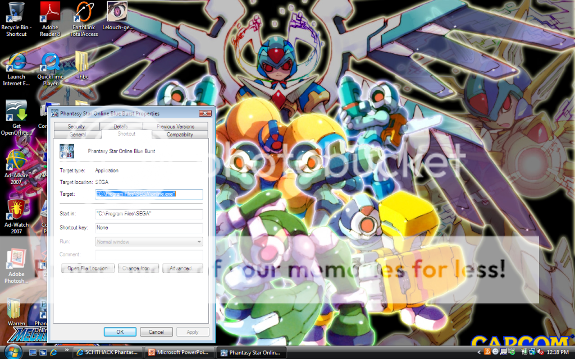Open the Ad-Watch 2007 desktop icon

[16, 209]
